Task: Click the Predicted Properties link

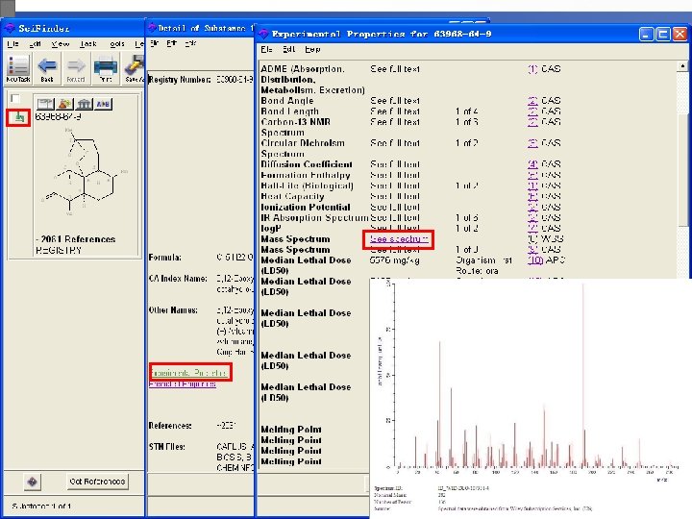Action: click(183, 383)
